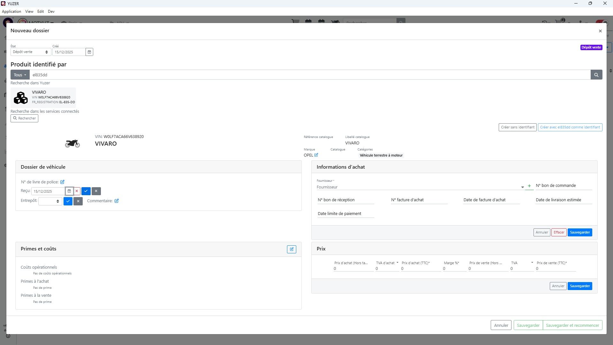This screenshot has width=613, height=345.
Task: Cancel the Entrepôt selection with grey X
Action: tap(78, 201)
